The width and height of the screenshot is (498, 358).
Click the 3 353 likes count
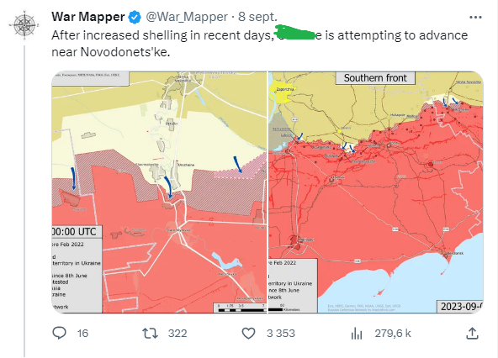pyautogui.click(x=281, y=334)
